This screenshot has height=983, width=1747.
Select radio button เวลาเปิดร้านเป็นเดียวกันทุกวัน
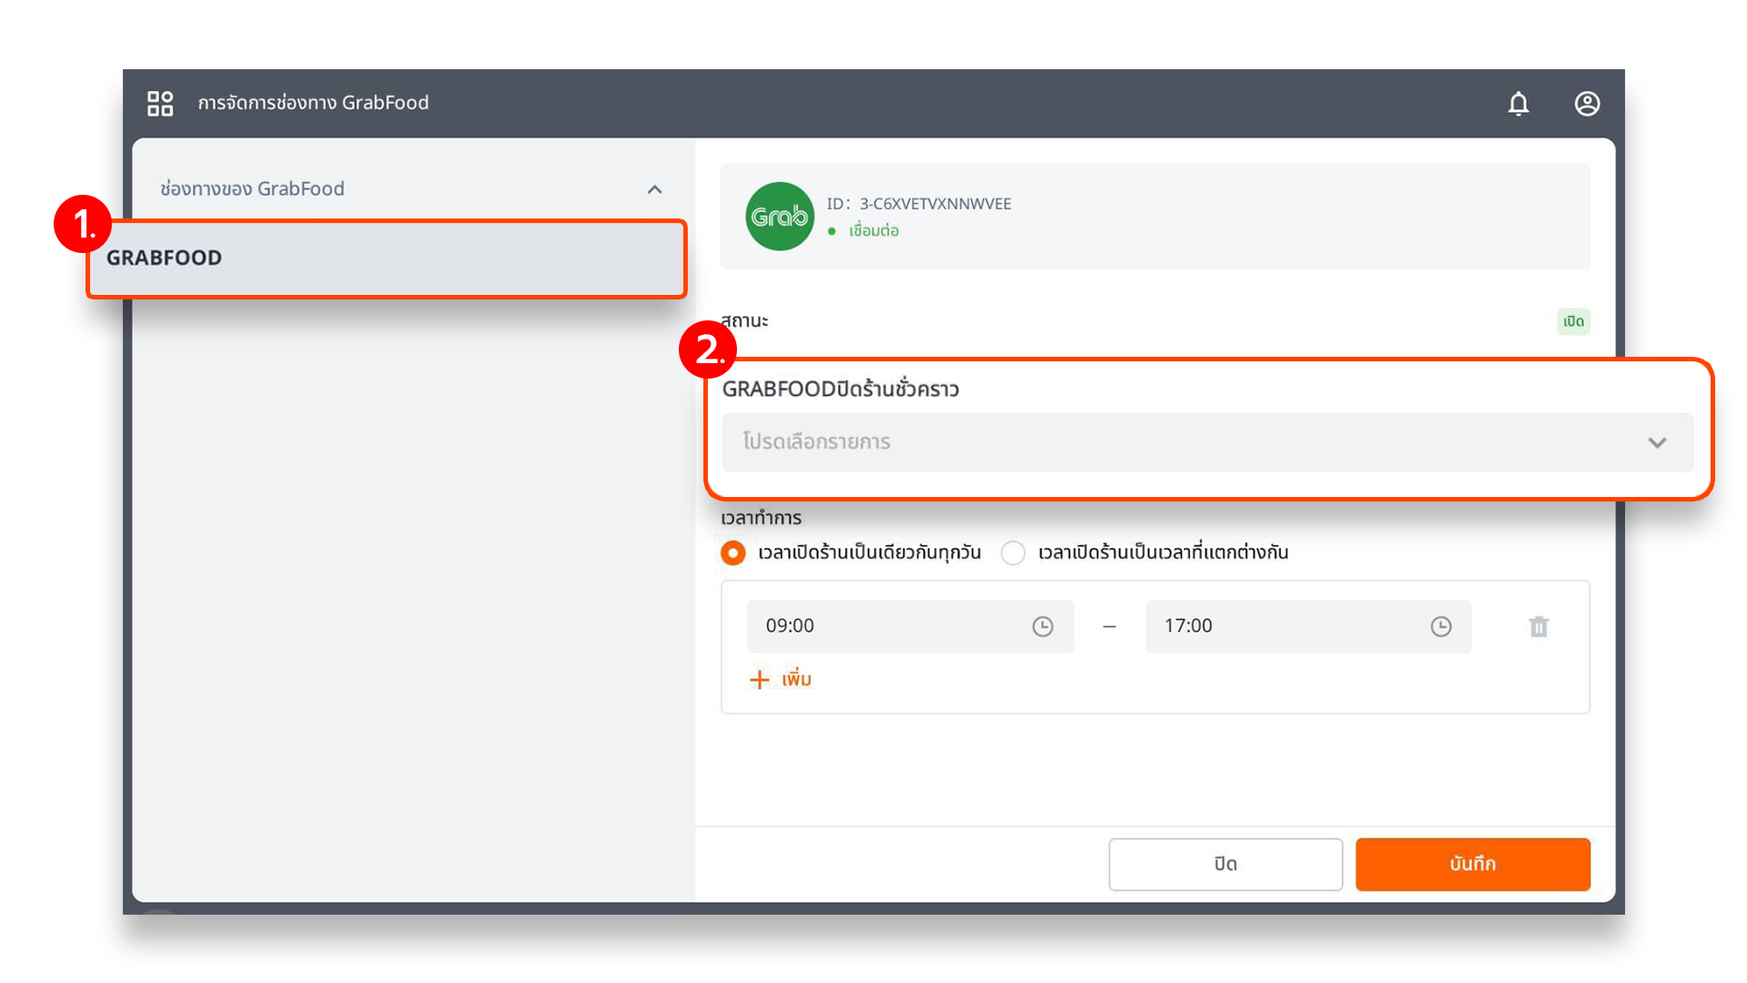pyautogui.click(x=733, y=552)
